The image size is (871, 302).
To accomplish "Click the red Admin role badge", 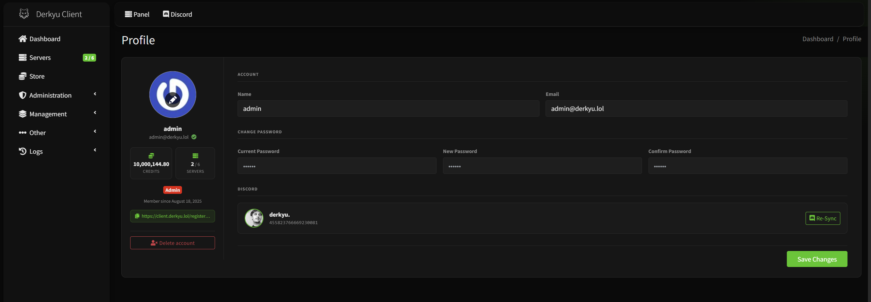I will [x=173, y=190].
